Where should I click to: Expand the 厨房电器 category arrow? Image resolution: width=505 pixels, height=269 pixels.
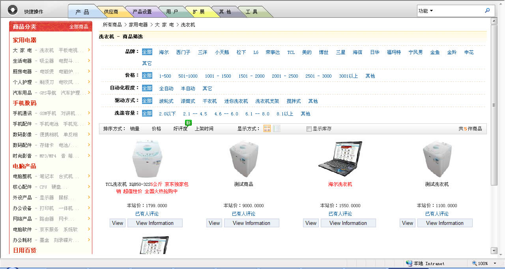[89, 71]
